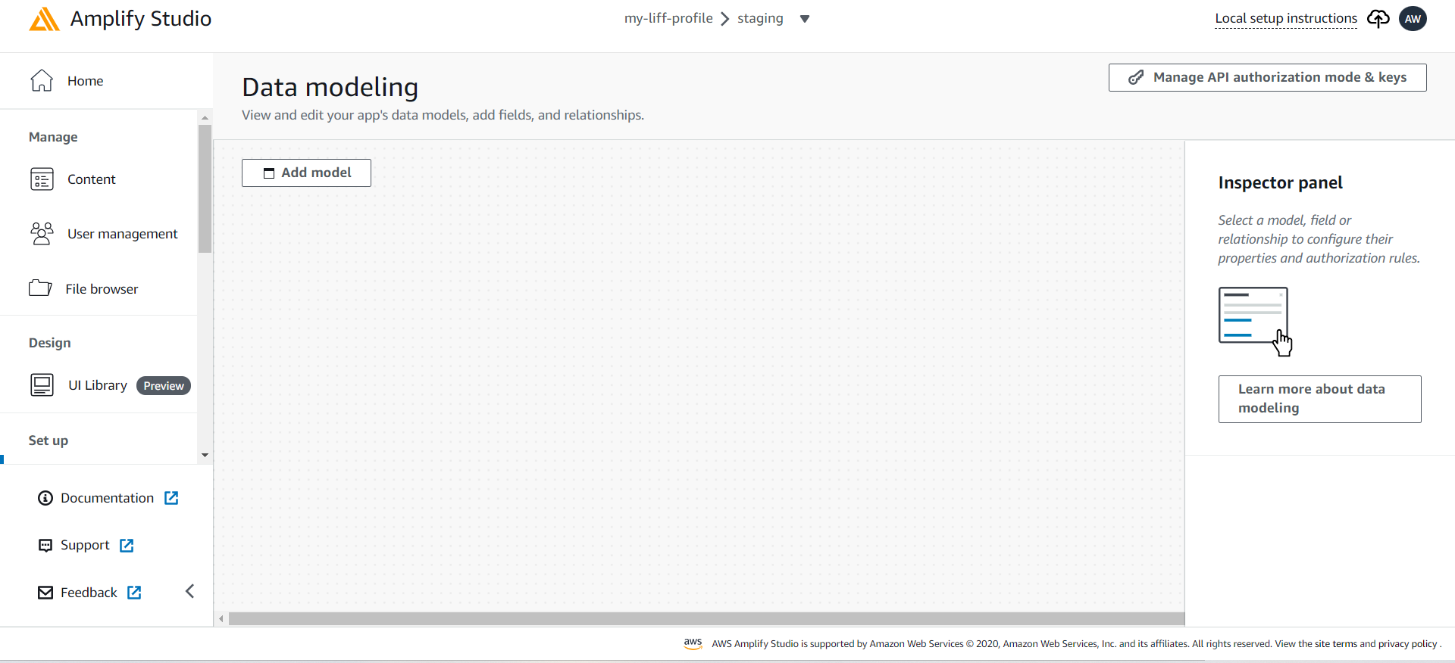Image resolution: width=1455 pixels, height=663 pixels.
Task: Click the User management people icon
Action: (42, 234)
